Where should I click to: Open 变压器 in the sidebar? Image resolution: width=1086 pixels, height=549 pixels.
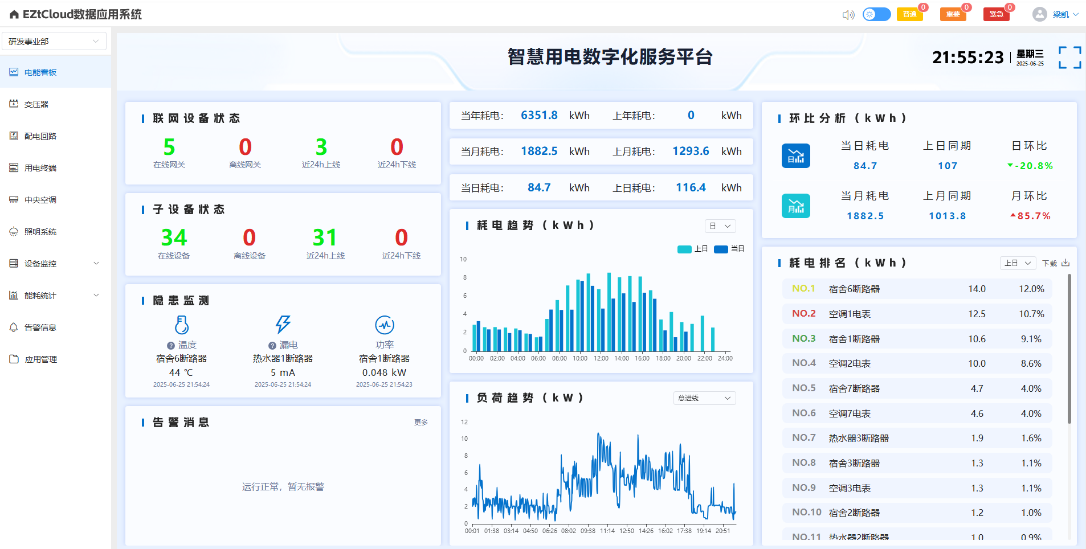pos(36,104)
